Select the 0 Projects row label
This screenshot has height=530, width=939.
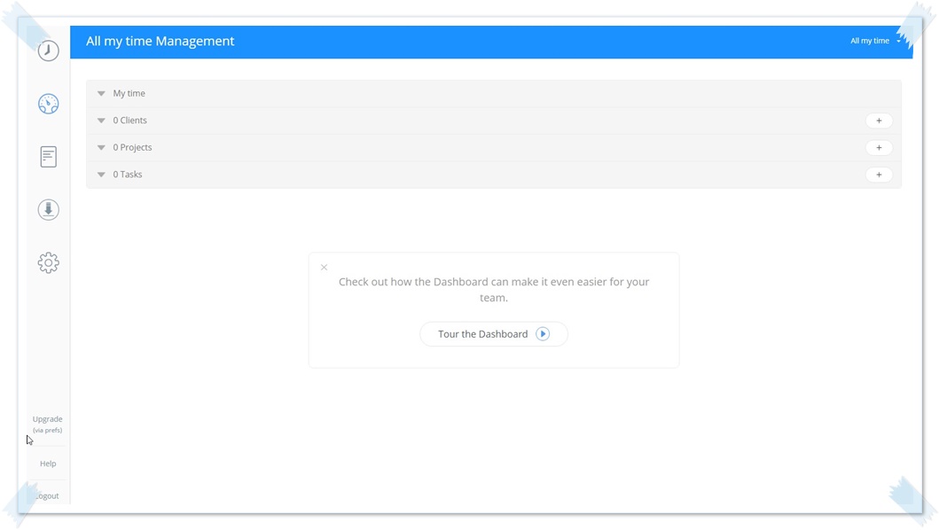[132, 148]
